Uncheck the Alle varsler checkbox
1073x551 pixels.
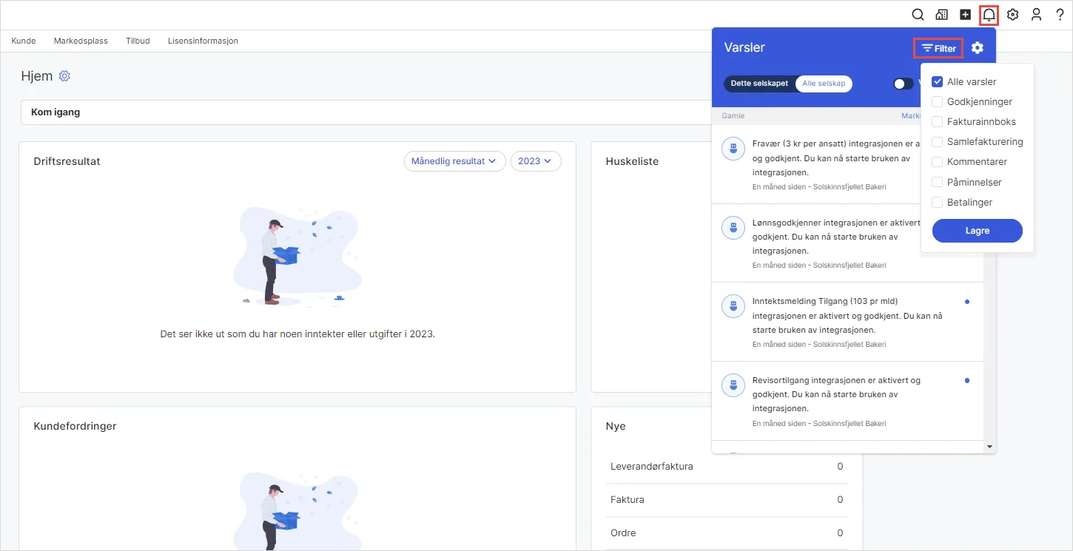[937, 82]
